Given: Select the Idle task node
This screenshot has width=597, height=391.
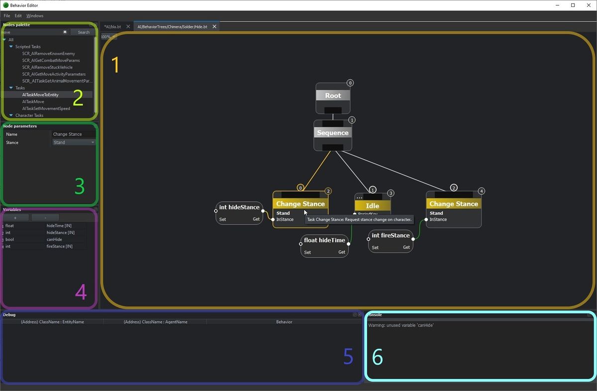Looking at the screenshot, I should pos(372,205).
